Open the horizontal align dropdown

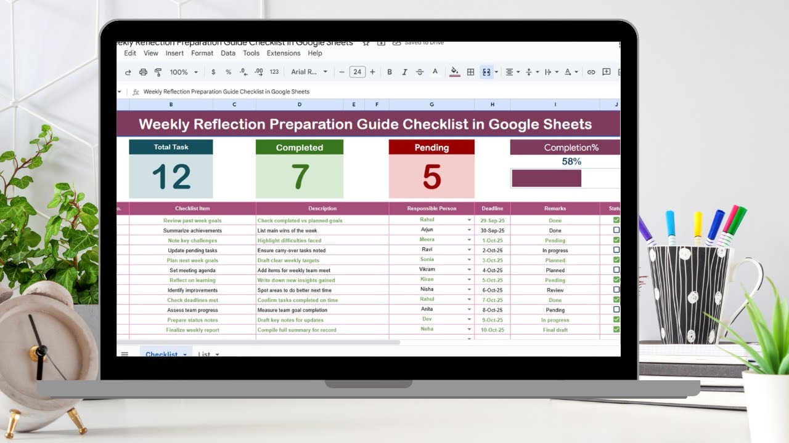512,72
